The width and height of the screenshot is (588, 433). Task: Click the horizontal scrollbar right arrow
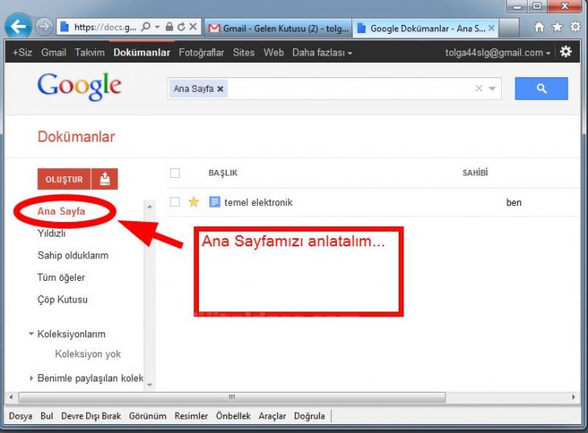coord(574,397)
